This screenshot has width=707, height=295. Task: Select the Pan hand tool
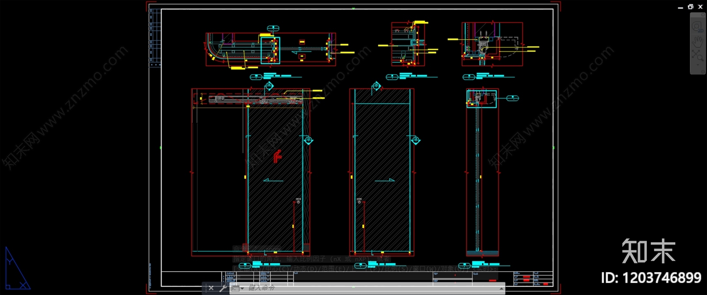pos(698,42)
